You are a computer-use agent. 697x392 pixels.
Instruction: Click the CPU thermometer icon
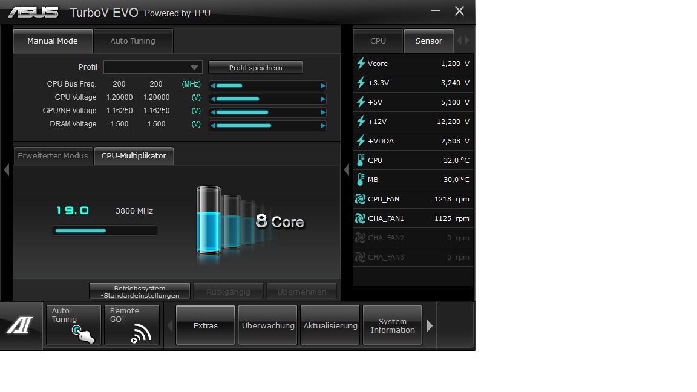pos(361,160)
